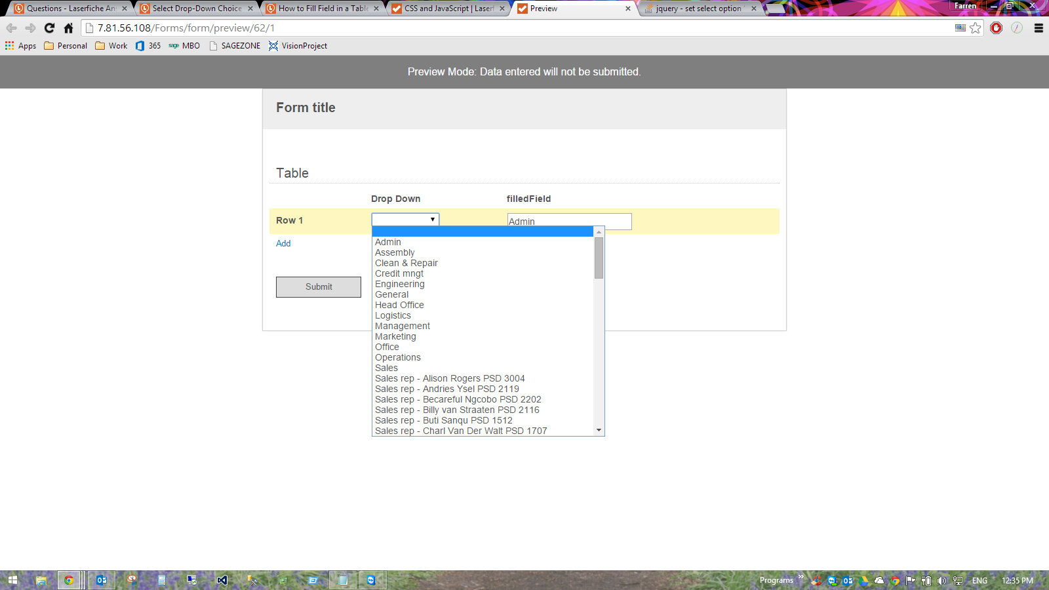Switch to How to Fill Field tab
Image resolution: width=1049 pixels, height=590 pixels.
click(321, 9)
